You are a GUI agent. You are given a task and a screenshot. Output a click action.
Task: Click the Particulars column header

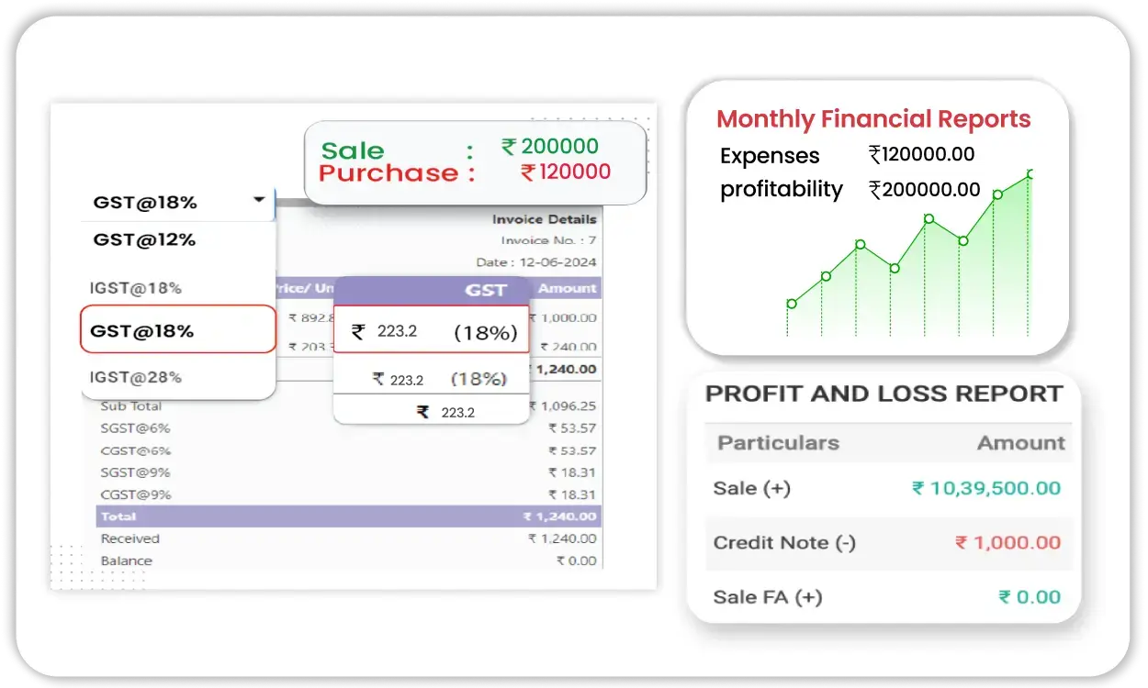coord(778,443)
